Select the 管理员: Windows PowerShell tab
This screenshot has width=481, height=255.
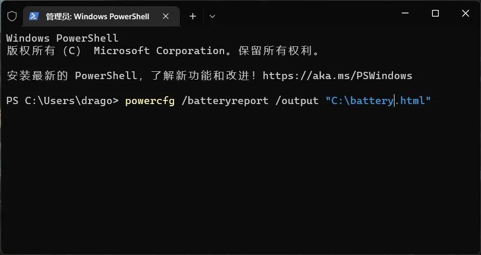pos(97,17)
